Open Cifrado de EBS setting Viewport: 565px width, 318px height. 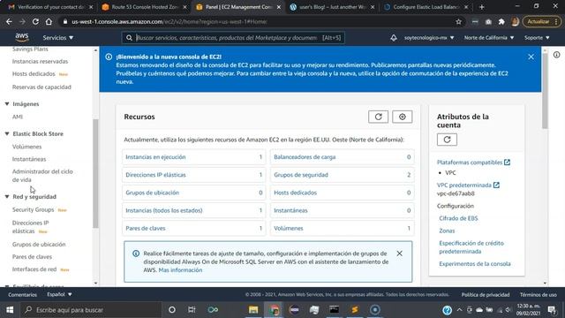coord(458,218)
